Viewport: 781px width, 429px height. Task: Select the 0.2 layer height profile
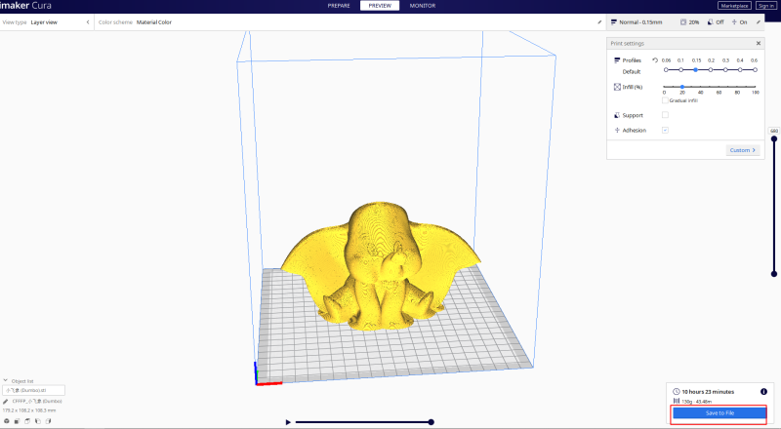point(711,69)
